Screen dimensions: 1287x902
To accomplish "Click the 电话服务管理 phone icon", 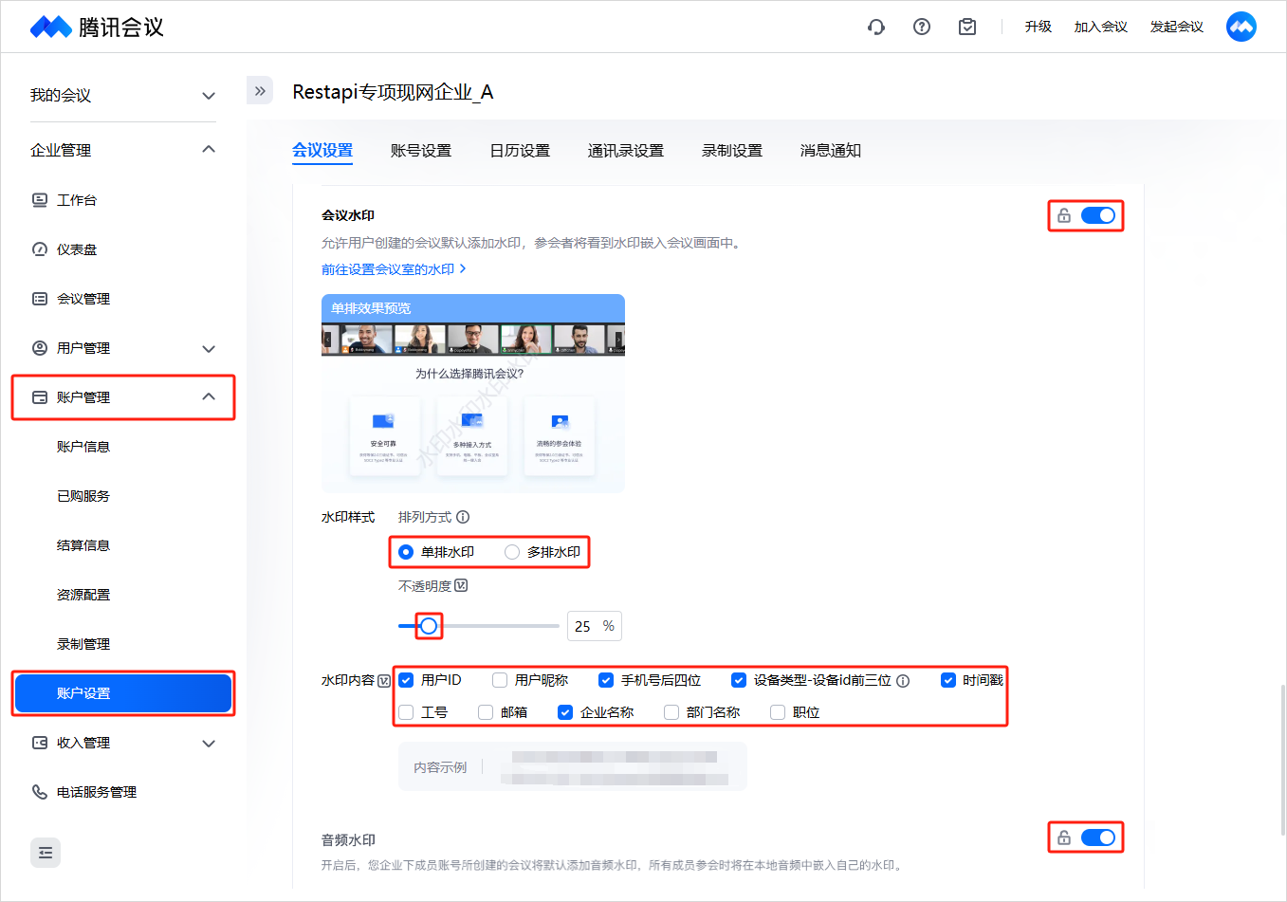I will (x=40, y=792).
